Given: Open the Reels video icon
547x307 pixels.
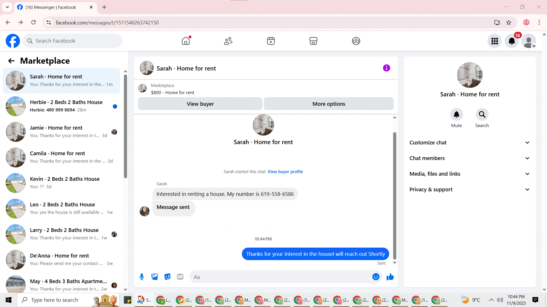Looking at the screenshot, I should (271, 41).
